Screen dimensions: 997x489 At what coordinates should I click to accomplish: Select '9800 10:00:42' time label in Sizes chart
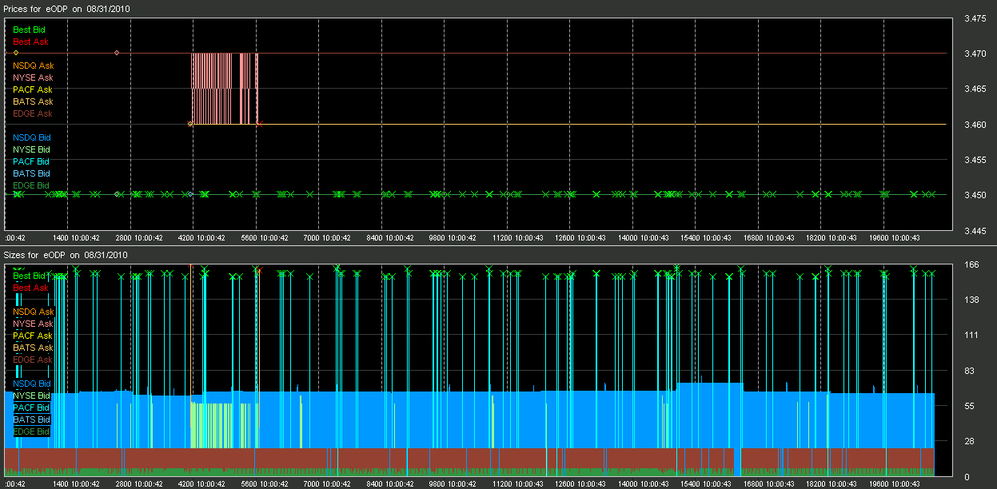[x=453, y=484]
